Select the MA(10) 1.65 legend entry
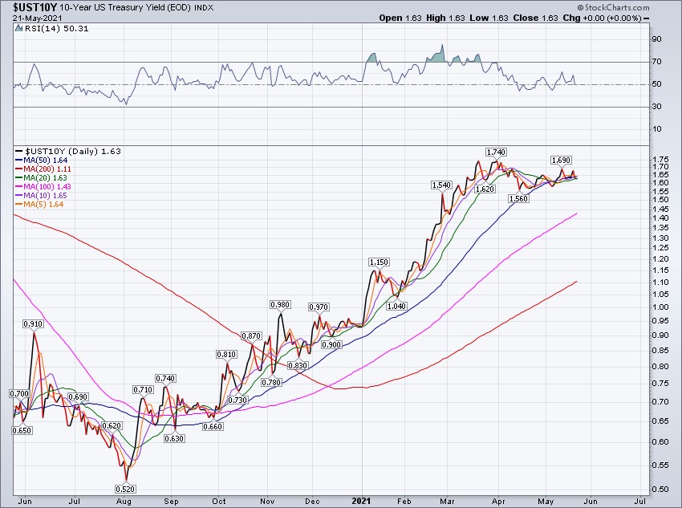This screenshot has width=682, height=508. 47,195
